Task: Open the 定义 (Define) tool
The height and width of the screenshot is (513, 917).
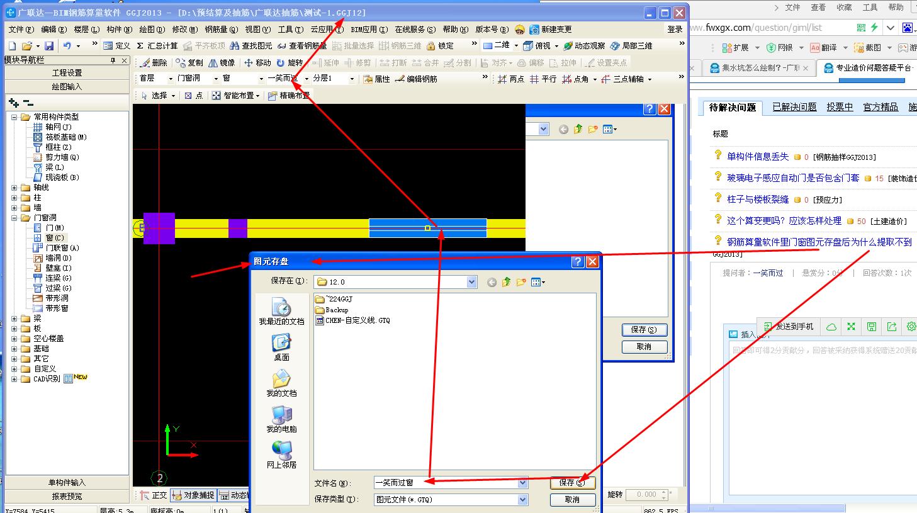Action: pyautogui.click(x=117, y=46)
